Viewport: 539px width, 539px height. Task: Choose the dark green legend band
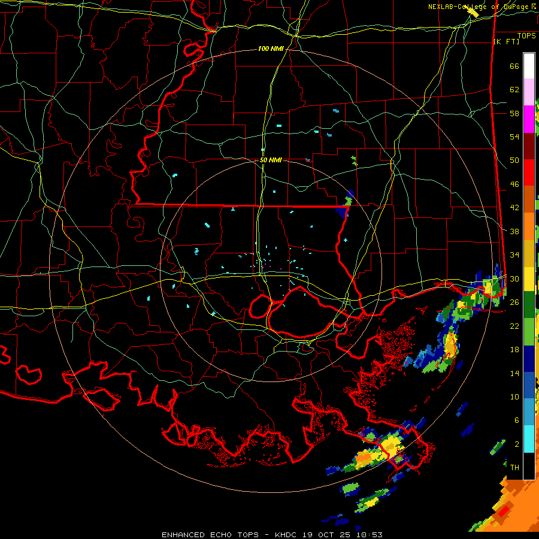click(x=529, y=305)
